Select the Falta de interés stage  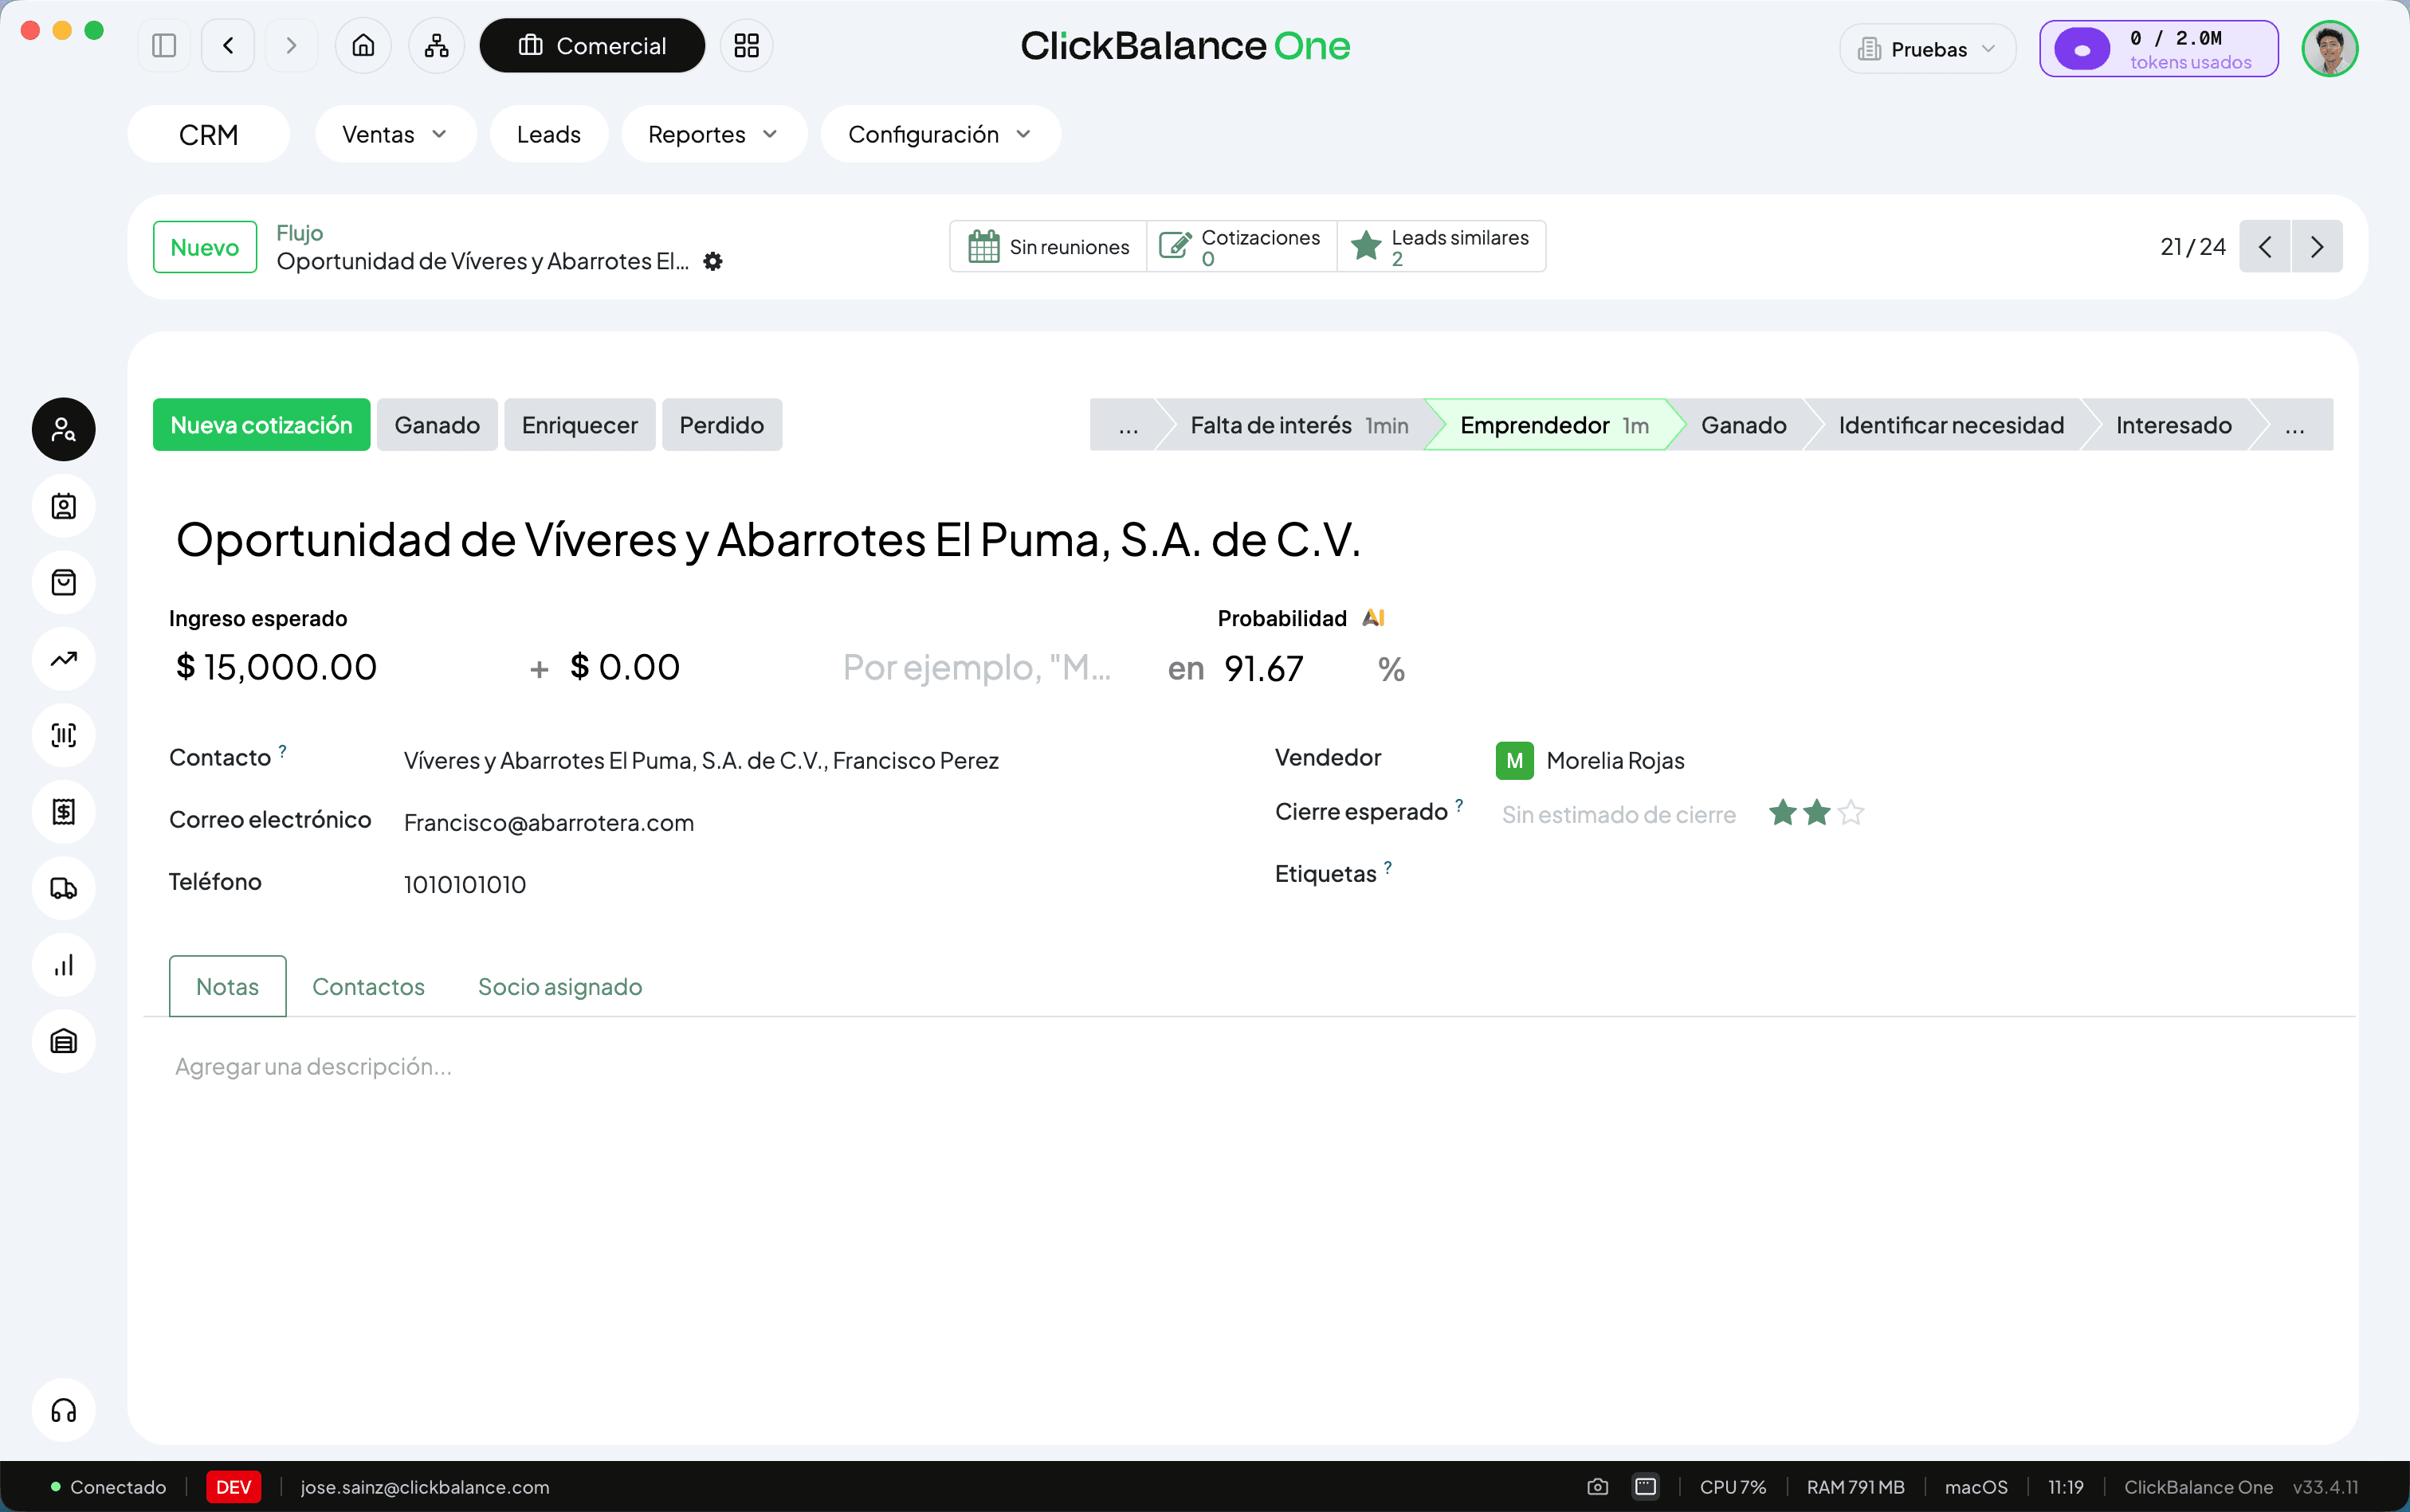click(1298, 426)
